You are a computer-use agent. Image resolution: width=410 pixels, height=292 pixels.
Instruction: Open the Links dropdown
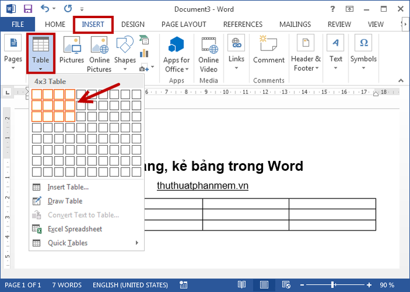coord(237,53)
